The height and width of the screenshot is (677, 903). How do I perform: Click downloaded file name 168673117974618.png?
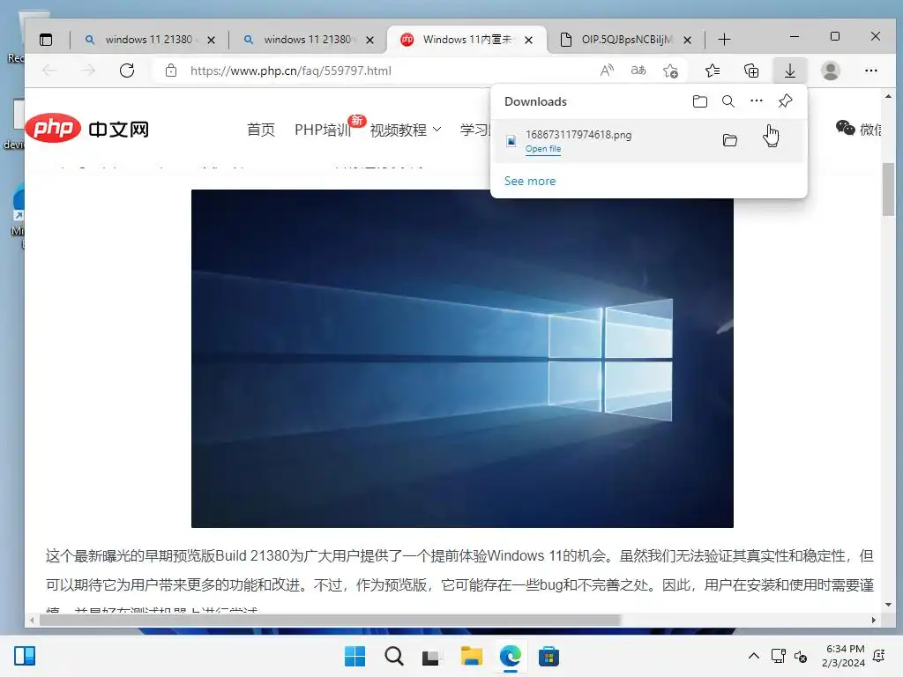coord(578,134)
